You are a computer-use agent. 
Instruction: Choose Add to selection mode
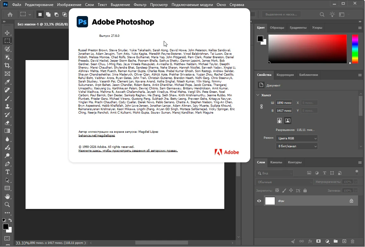click(x=48, y=14)
